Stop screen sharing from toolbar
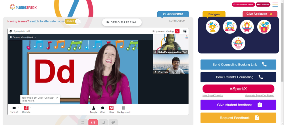Image resolution: width=284 pixels, height=125 pixels. [x=111, y=110]
